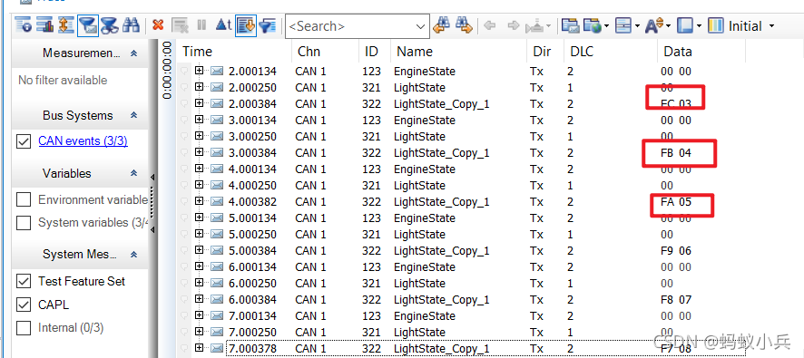
Task: Select the 5.000250 LightState row
Action: pos(462,234)
